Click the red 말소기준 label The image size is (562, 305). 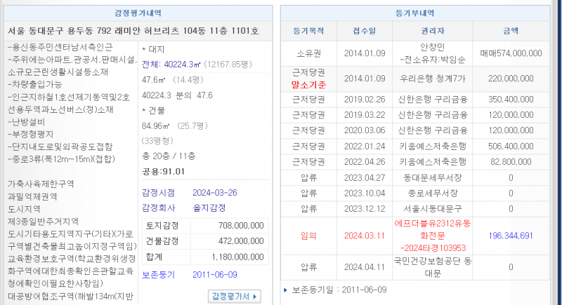click(x=308, y=84)
